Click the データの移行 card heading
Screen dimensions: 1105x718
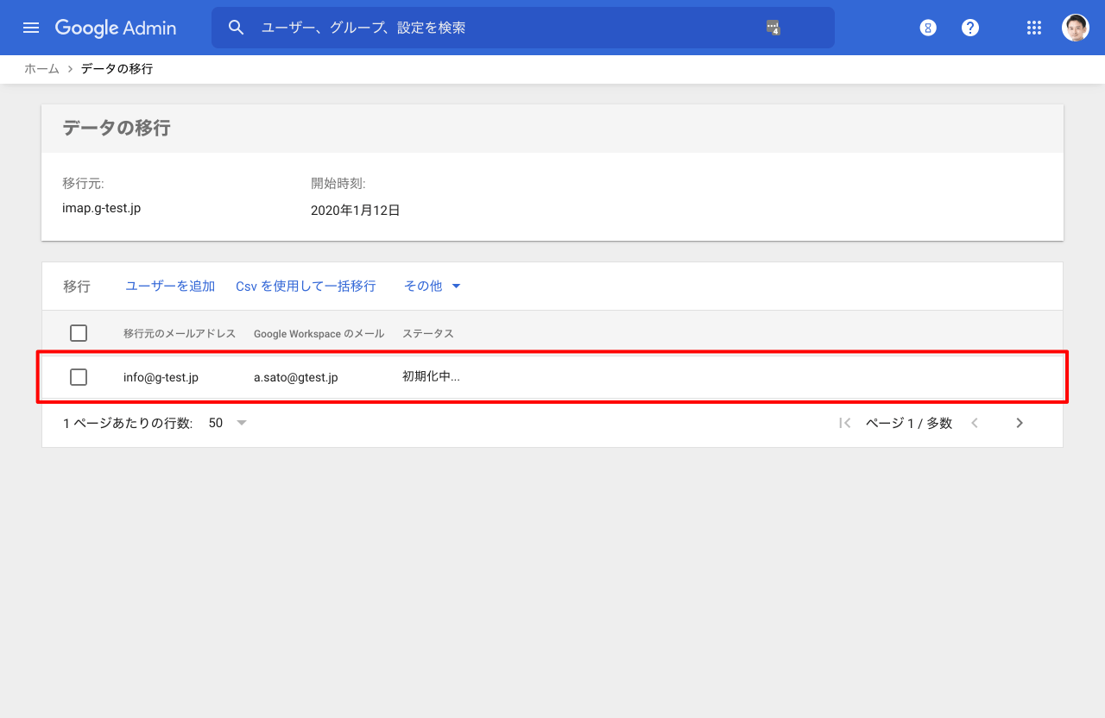click(x=117, y=129)
